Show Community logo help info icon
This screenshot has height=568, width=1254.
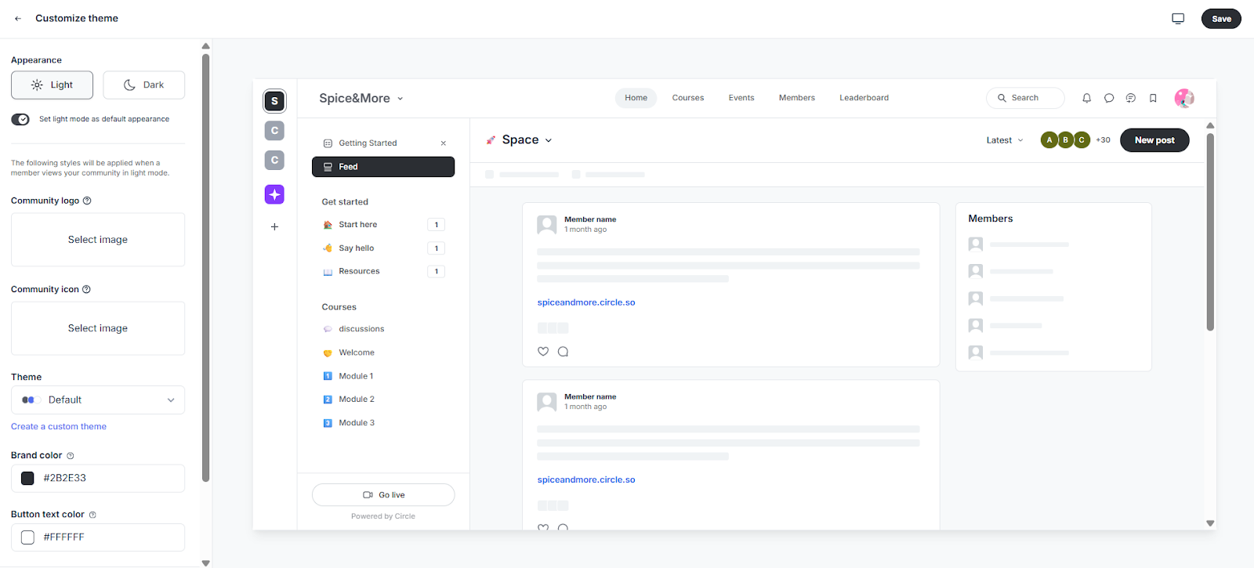tap(87, 201)
